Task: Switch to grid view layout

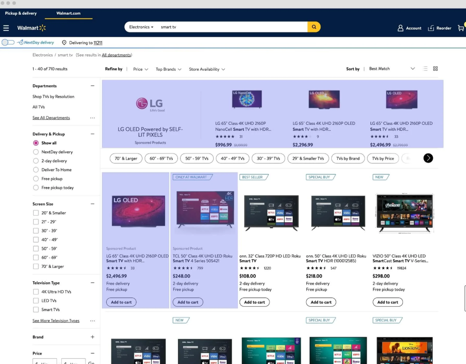Action: click(x=435, y=69)
